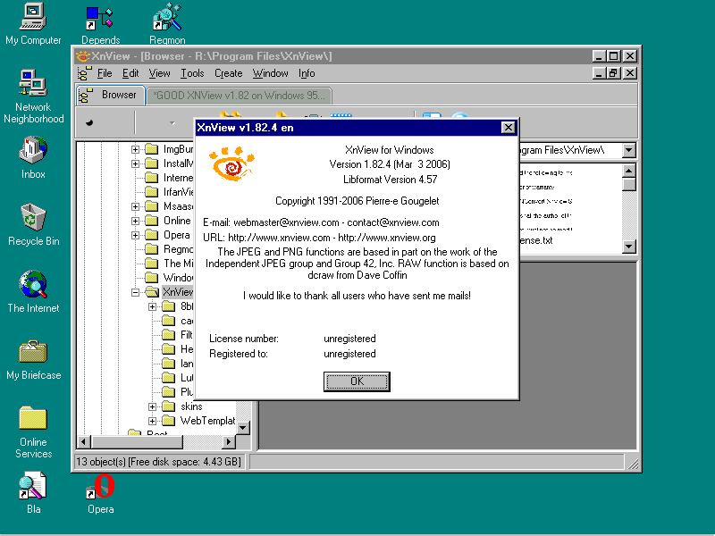
Task: Collapse the XnView folder node
Action: [136, 292]
